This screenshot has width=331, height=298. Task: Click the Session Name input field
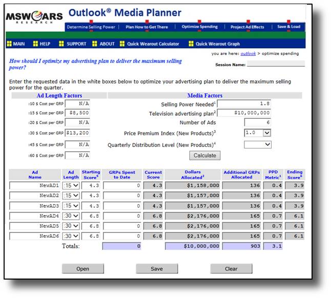[276, 63]
